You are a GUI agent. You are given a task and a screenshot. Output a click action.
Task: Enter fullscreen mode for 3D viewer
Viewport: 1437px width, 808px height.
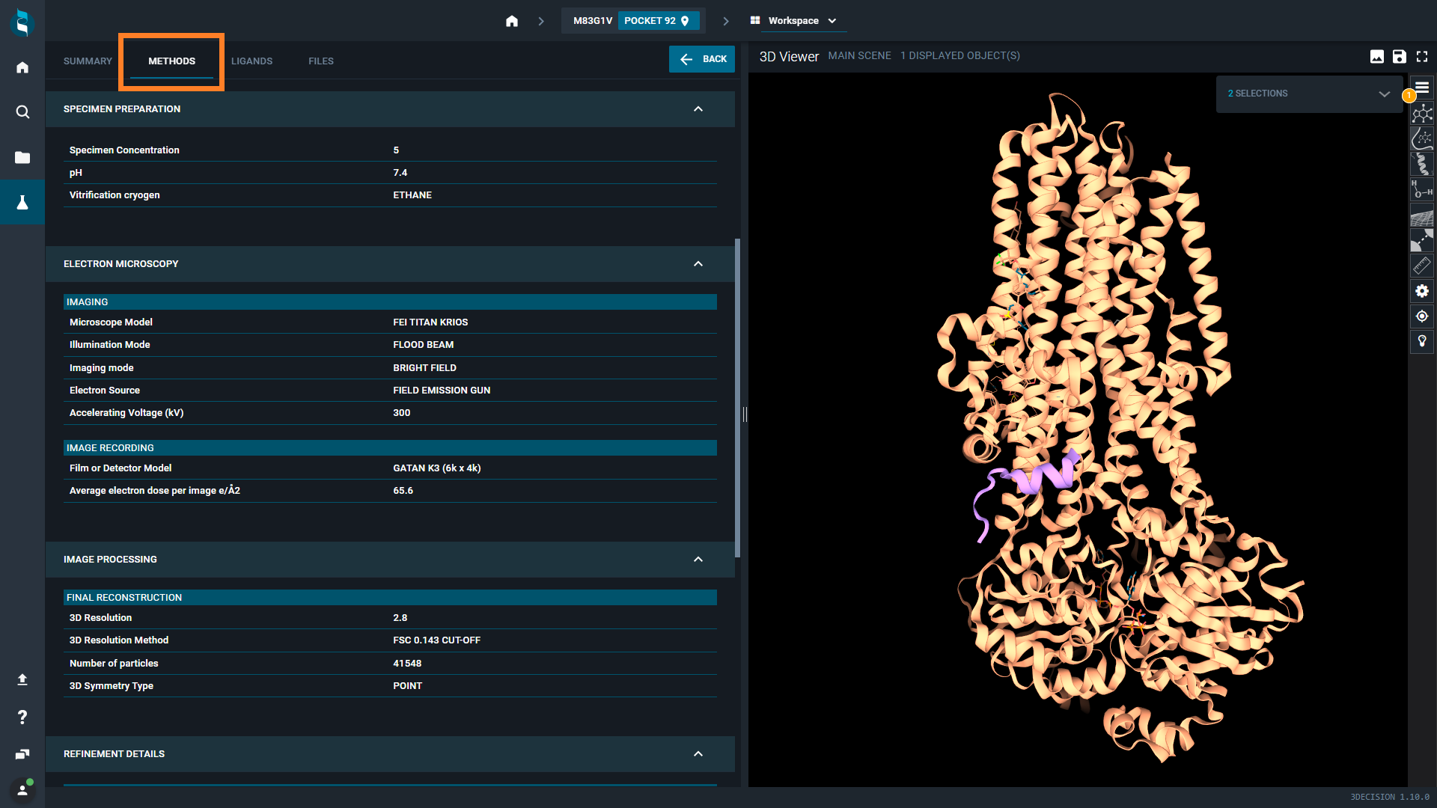1422,57
